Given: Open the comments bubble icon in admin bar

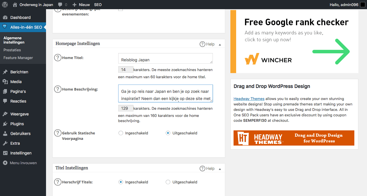Looking at the screenshot, I should [x=60, y=5].
